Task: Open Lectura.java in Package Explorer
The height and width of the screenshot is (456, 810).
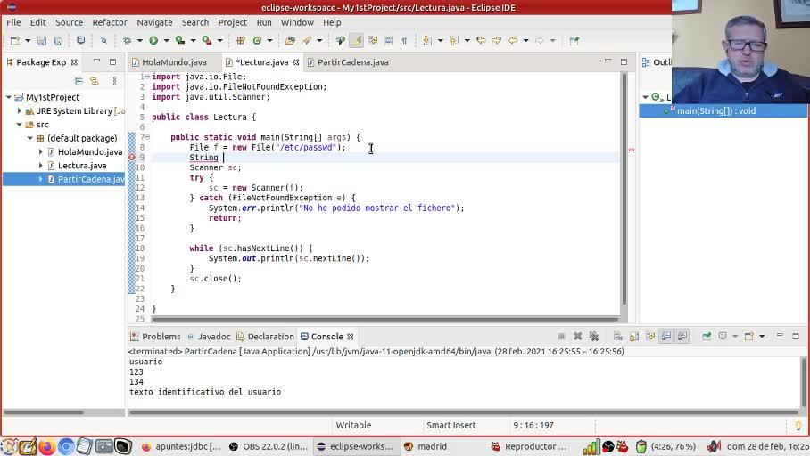Action: 82,166
